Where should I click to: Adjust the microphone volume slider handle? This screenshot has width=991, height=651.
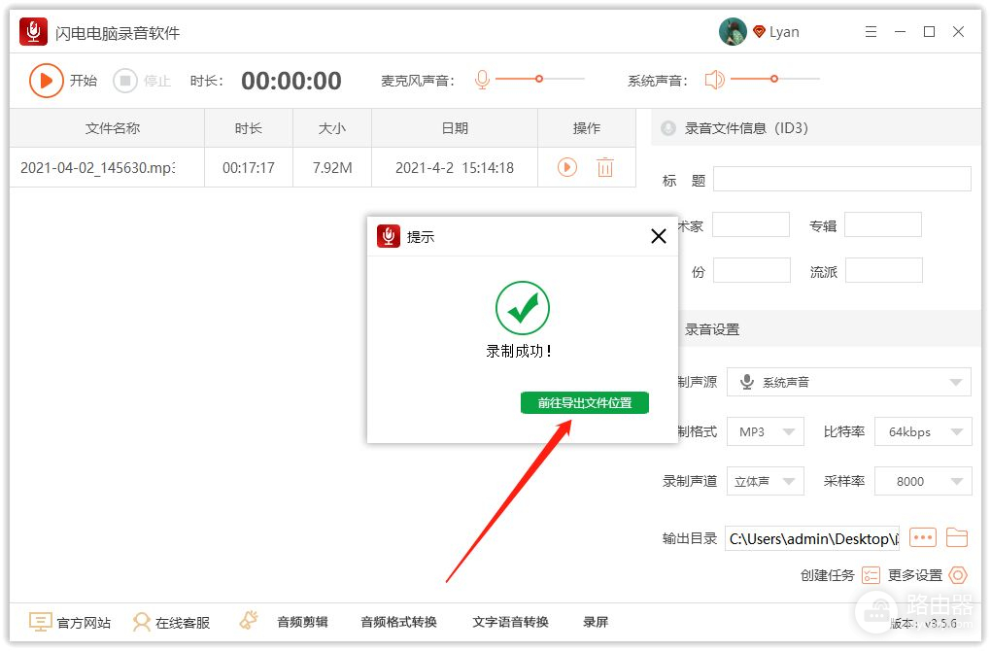coord(539,79)
